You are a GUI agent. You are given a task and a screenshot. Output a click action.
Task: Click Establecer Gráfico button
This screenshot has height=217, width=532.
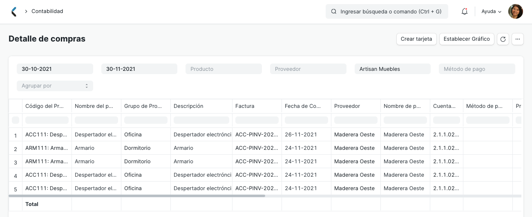(467, 39)
